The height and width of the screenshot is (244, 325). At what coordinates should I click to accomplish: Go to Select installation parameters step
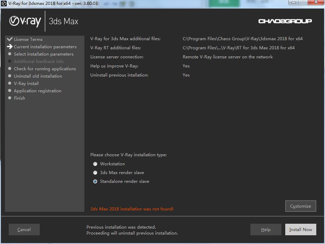(44, 54)
